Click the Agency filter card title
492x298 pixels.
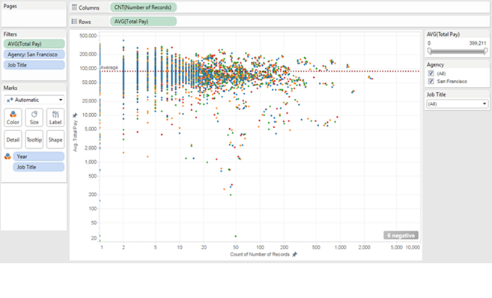[435, 64]
